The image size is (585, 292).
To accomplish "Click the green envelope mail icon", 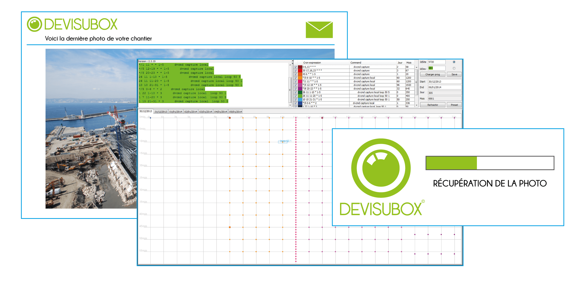I will tap(319, 30).
